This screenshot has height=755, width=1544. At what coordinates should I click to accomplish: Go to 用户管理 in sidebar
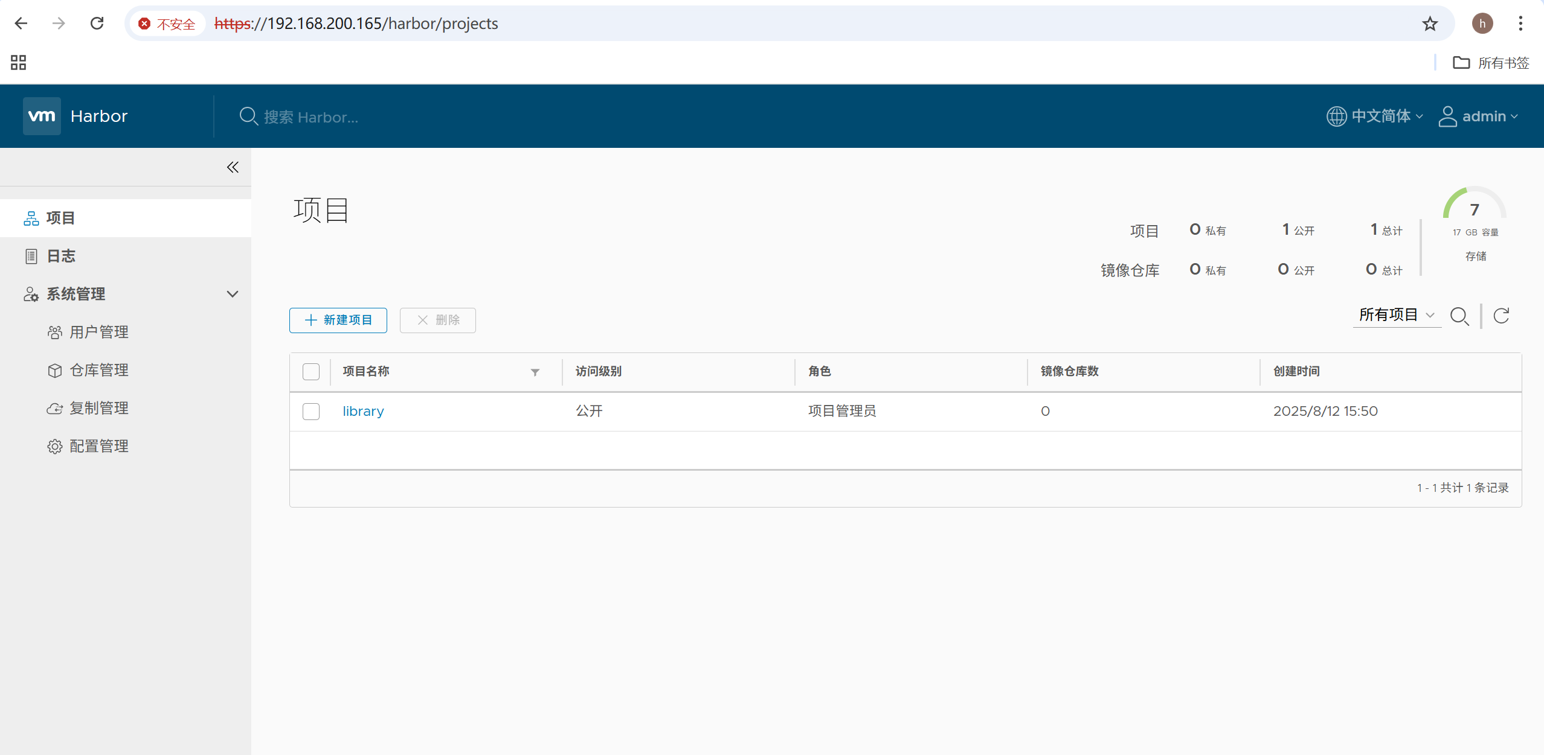pyautogui.click(x=98, y=332)
